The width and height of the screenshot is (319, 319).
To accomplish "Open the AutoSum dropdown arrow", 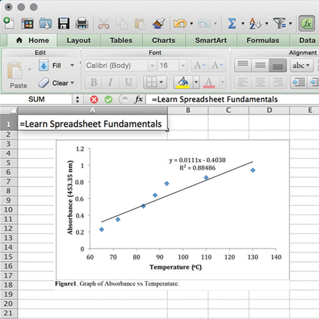I will click(x=243, y=23).
